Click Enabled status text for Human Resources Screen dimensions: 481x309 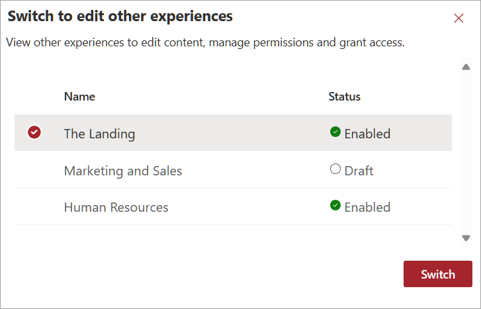367,207
